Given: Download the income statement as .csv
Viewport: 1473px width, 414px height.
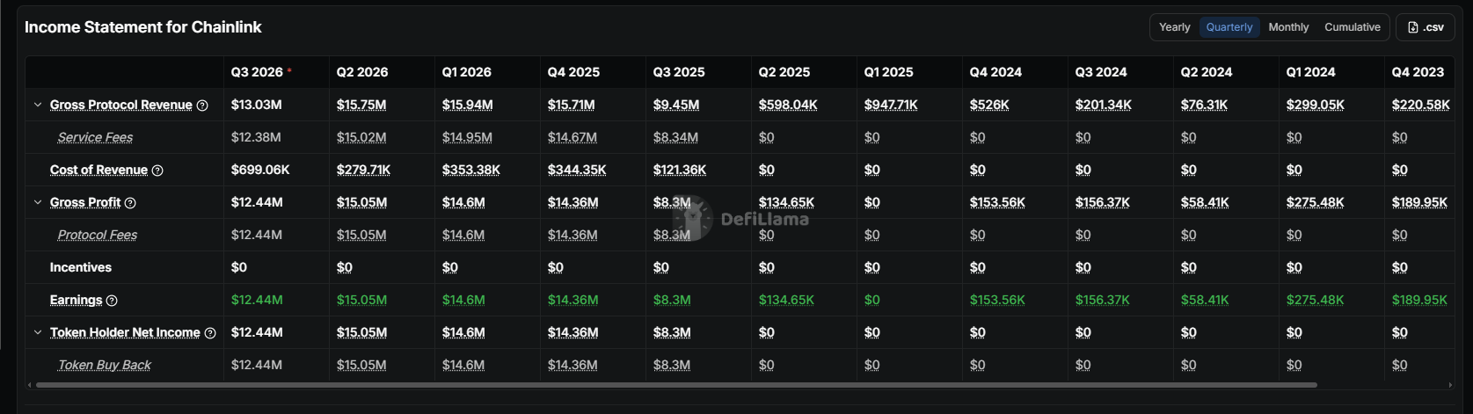Looking at the screenshot, I should click(x=1426, y=27).
